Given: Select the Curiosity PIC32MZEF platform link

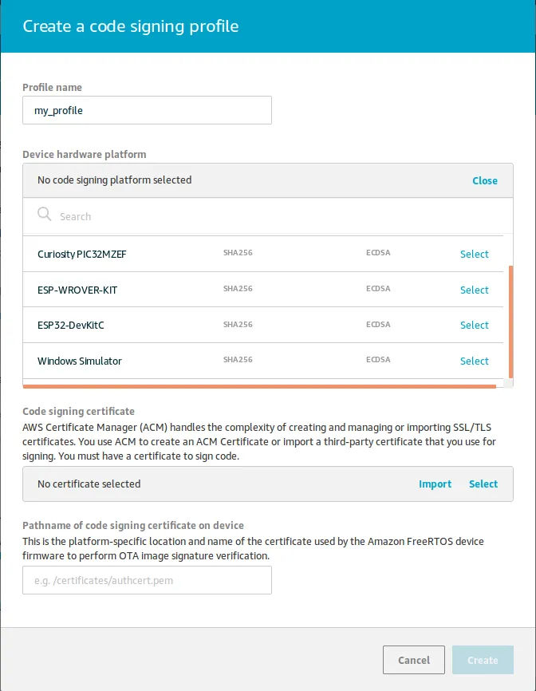Looking at the screenshot, I should pyautogui.click(x=474, y=255).
